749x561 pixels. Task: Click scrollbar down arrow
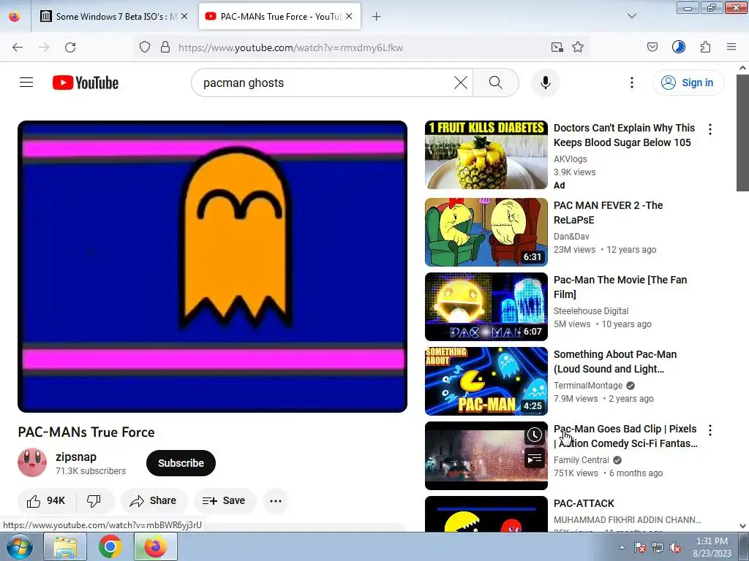(742, 526)
